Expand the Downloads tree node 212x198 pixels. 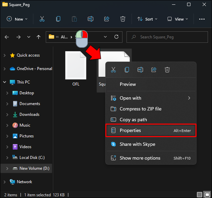pos(7,114)
